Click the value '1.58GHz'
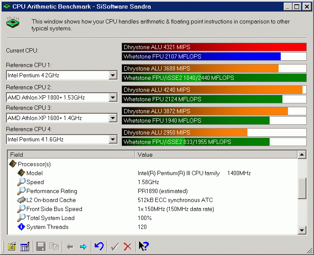 [148, 182]
